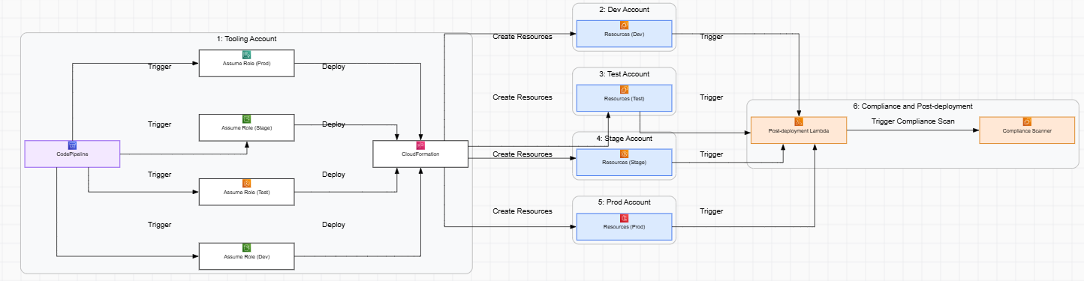Select the 'Compliance Scanner' label text
Viewport: 1084px width, 281px height.
pos(1027,130)
